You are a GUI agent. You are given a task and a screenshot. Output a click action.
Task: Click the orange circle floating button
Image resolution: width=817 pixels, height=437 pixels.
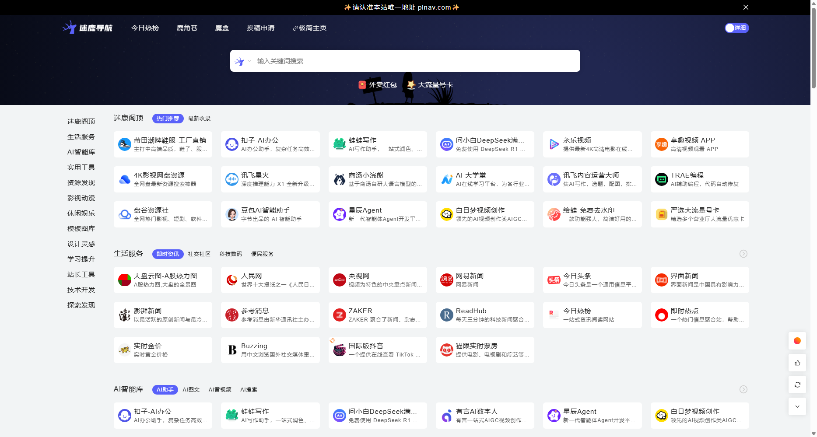point(797,341)
